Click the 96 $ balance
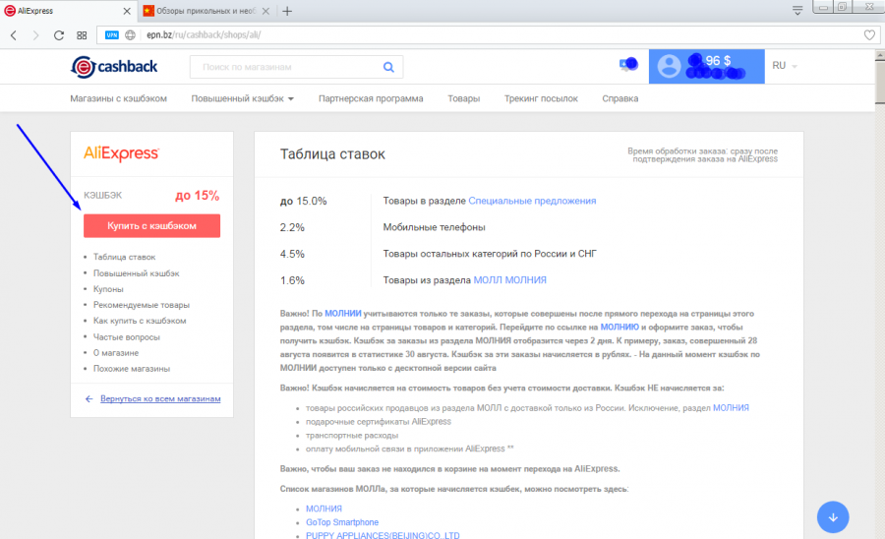Viewport: 885px width, 539px height. (x=718, y=60)
